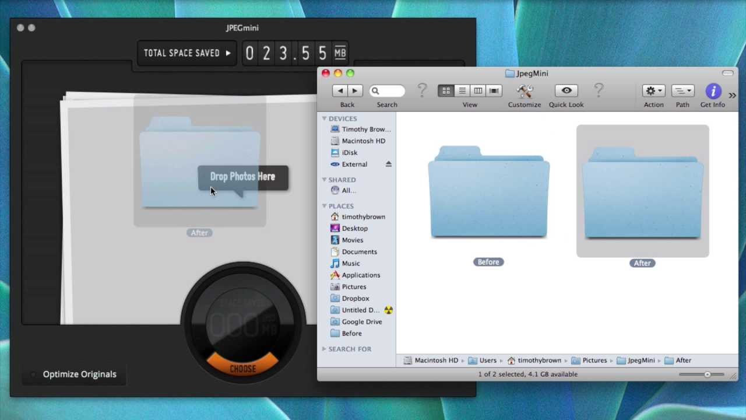Open Movies in Finder sidebar

pos(347,240)
